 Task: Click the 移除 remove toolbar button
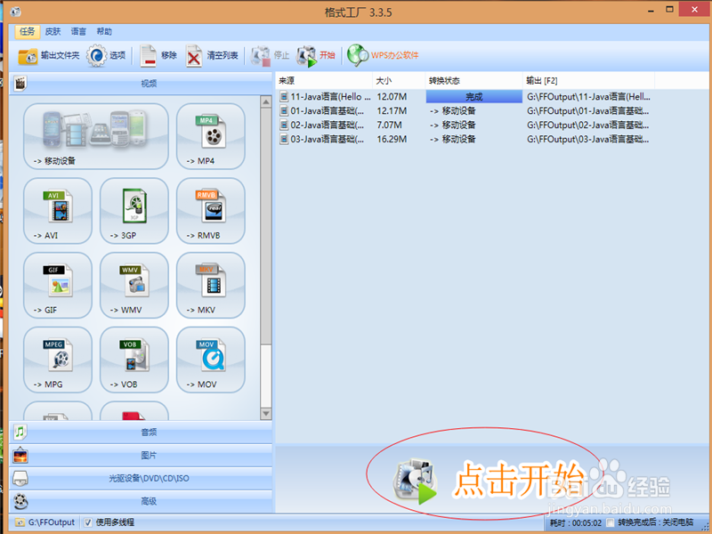158,55
